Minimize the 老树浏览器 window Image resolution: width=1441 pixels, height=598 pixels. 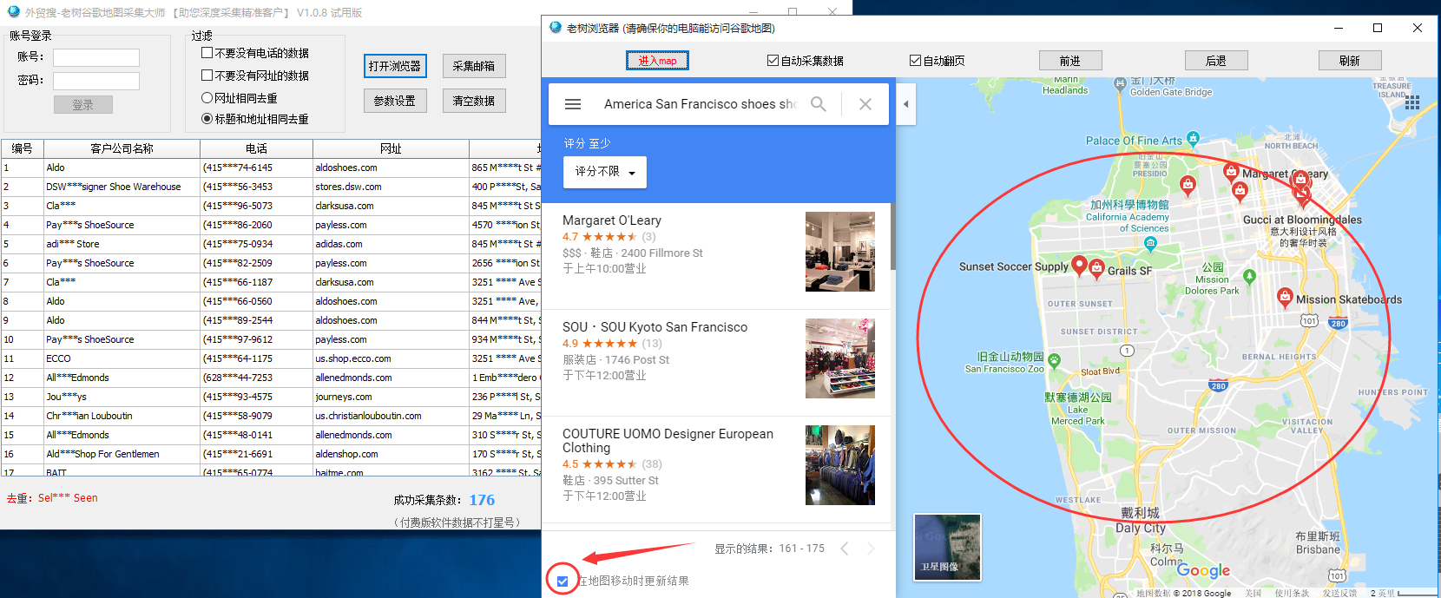coord(1338,28)
